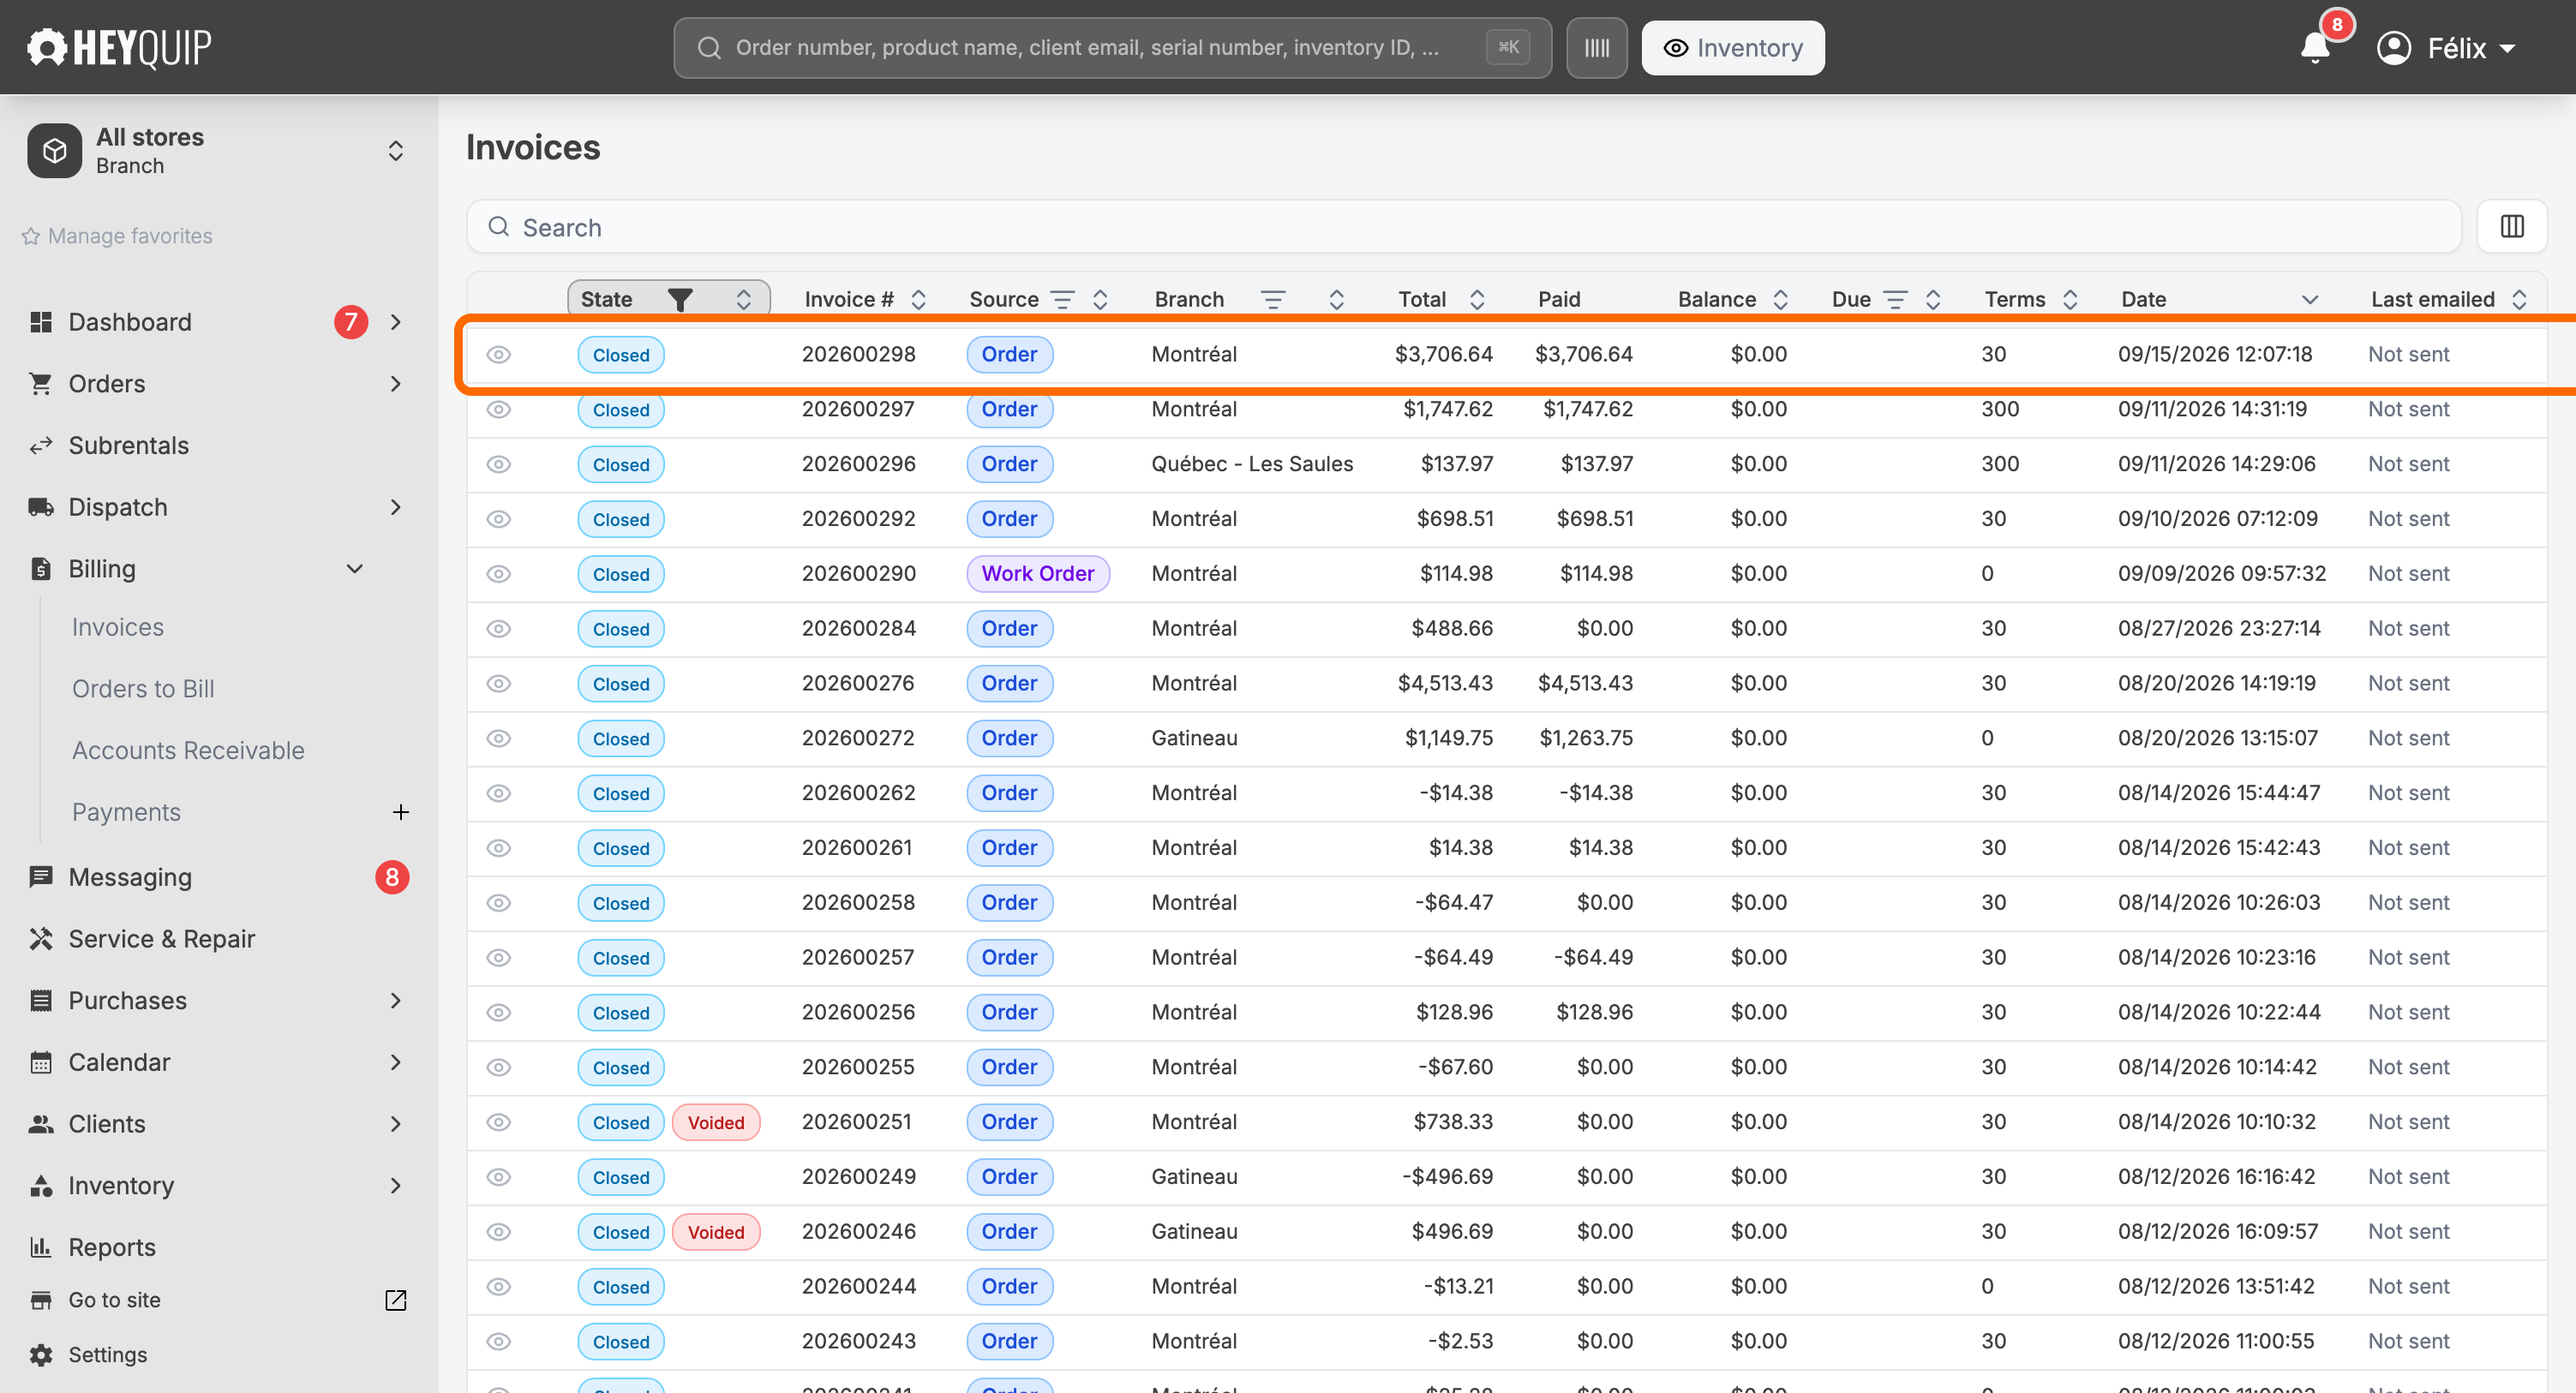The width and height of the screenshot is (2576, 1393).
Task: Sort by Terms column arrows
Action: pos(2070,299)
